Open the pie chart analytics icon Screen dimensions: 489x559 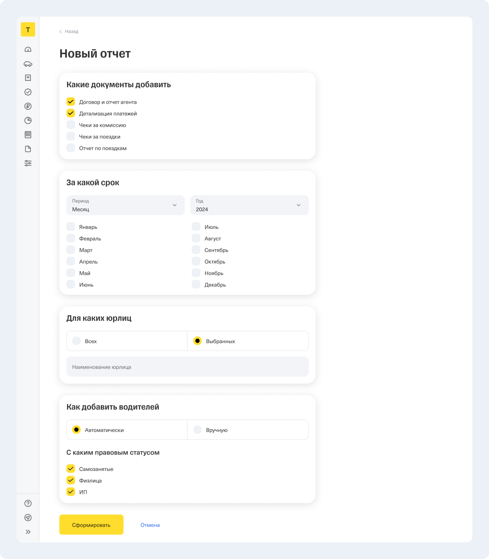28,120
